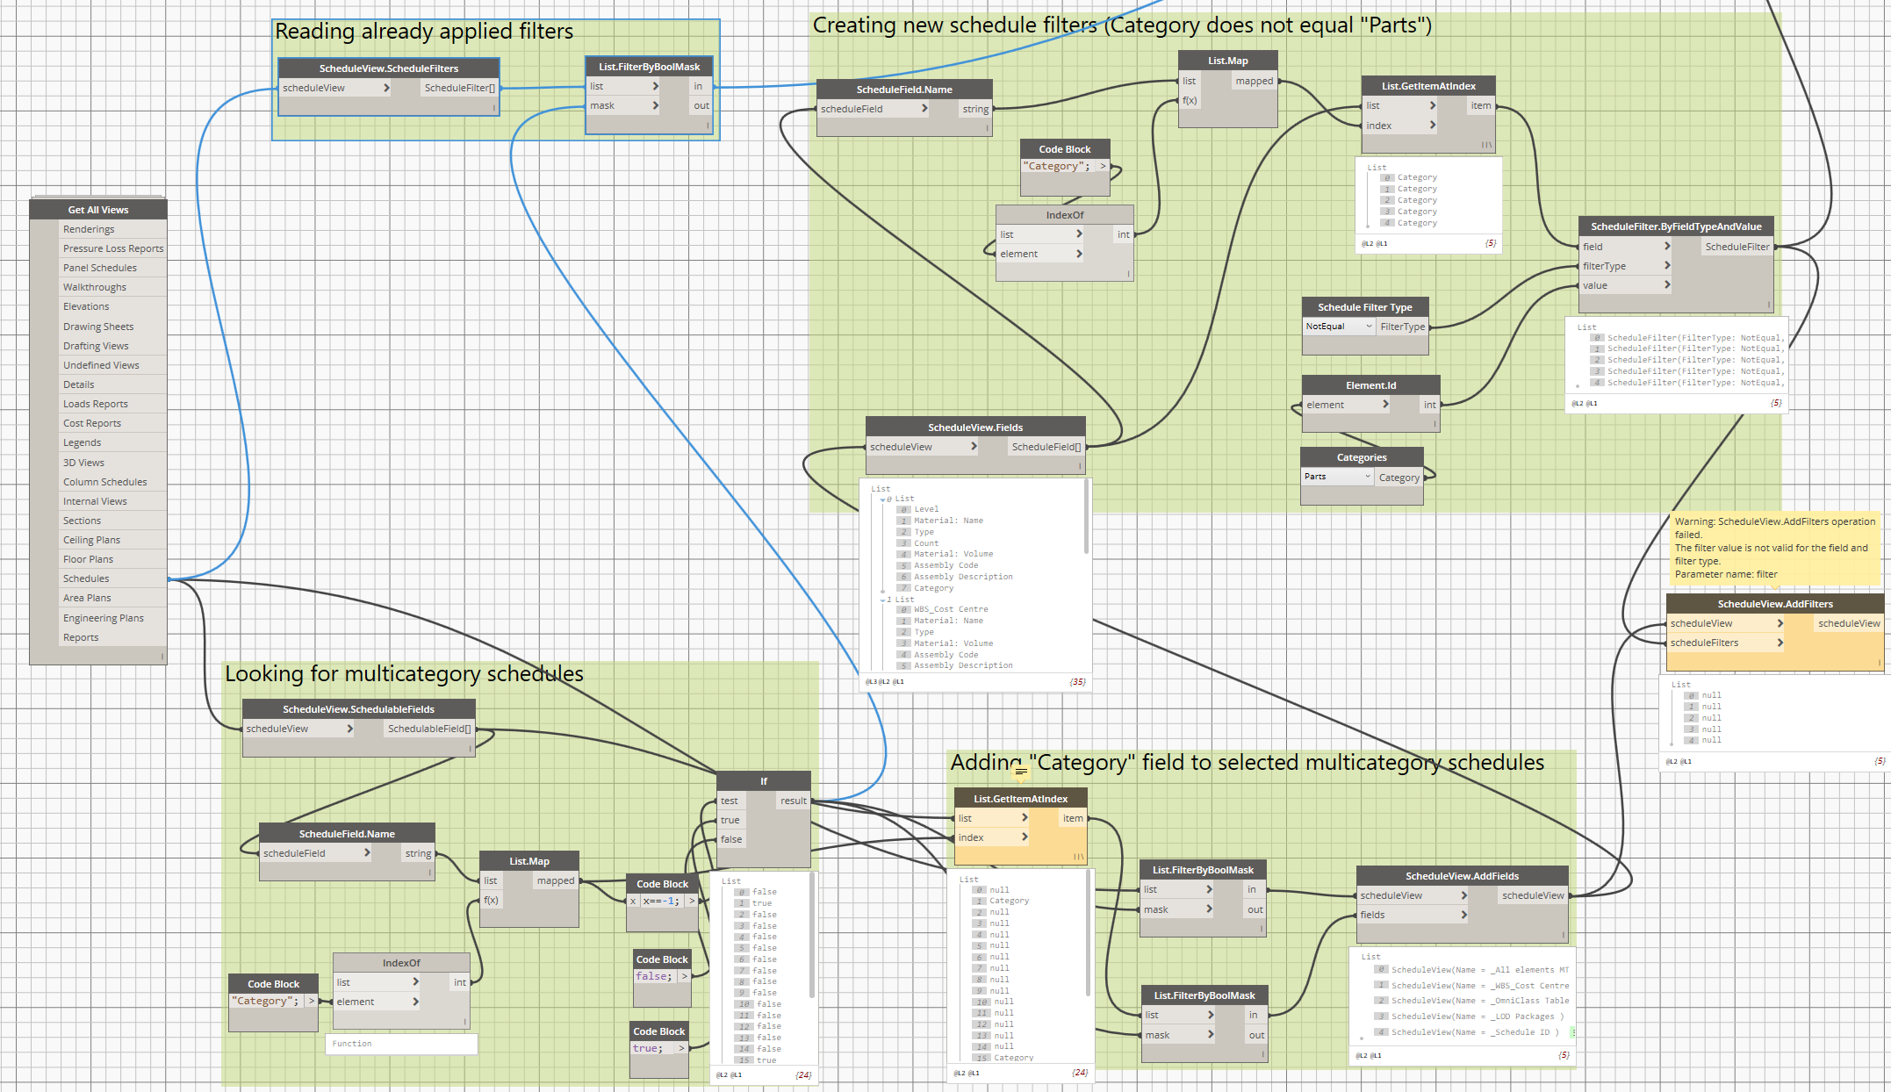Screen dimensions: 1891x1092
Task: Click scrollbar in the ScheduleView.Fields preview bubble
Action: click(x=1087, y=518)
